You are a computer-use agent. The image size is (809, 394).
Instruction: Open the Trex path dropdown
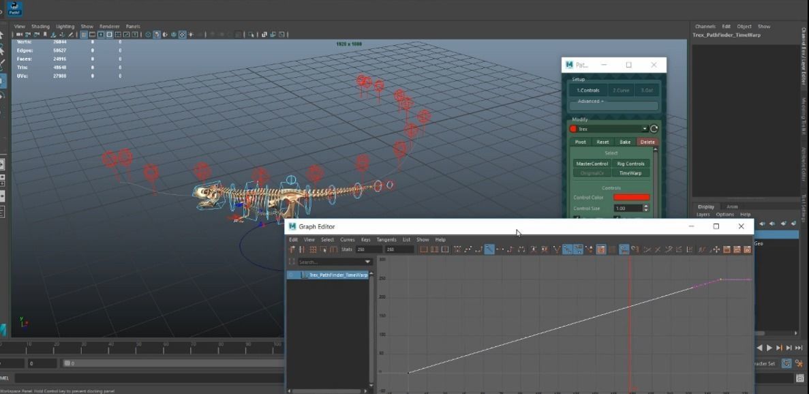pyautogui.click(x=613, y=129)
